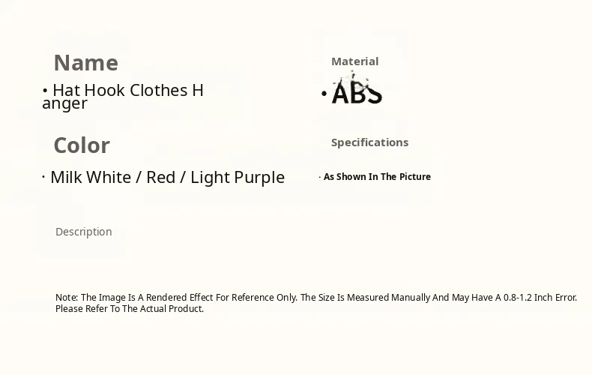The image size is (592, 375).
Task: Click the word Red in colors
Action: (160, 178)
